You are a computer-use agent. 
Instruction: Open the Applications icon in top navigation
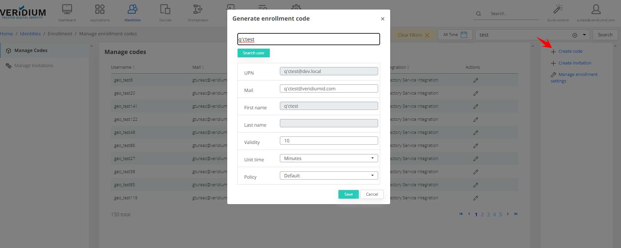coord(100,10)
